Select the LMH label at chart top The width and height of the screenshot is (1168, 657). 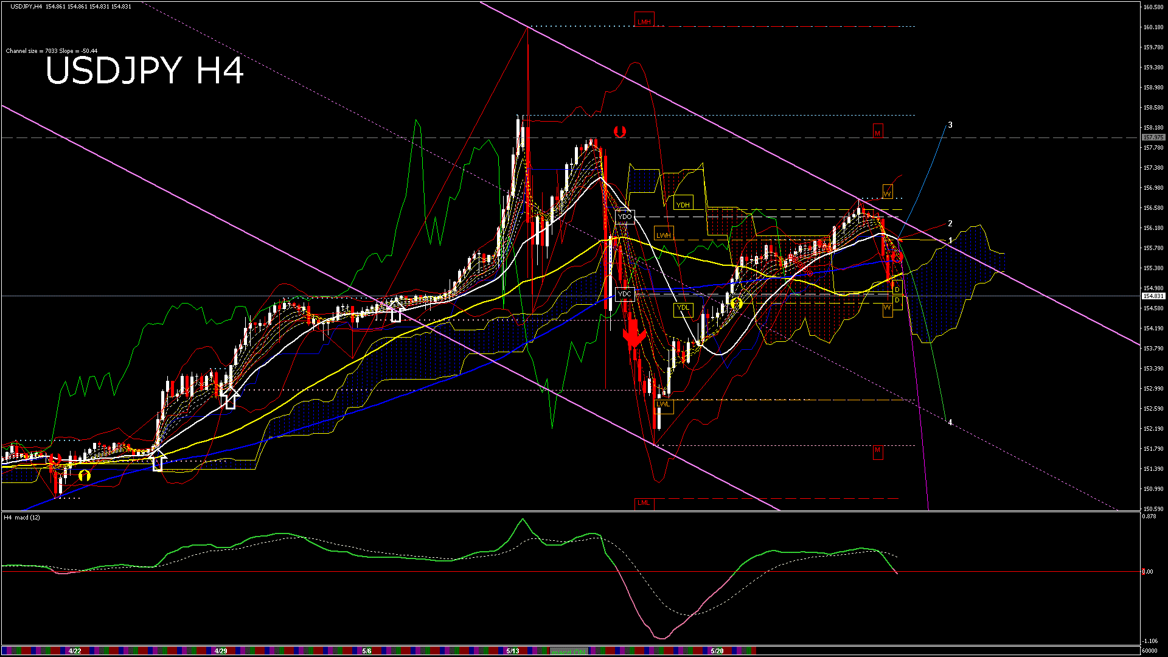coord(644,22)
